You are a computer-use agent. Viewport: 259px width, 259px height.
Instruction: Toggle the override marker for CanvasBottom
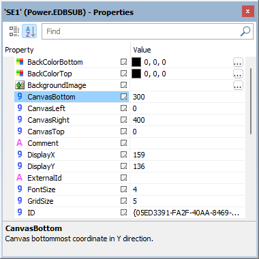coord(123,97)
